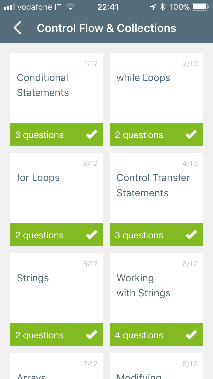Tap "3 questions" under Conditional Statements

(39, 135)
